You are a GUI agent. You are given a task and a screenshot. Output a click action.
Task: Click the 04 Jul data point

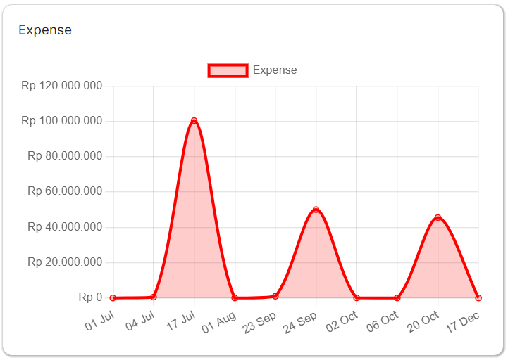[154, 297]
